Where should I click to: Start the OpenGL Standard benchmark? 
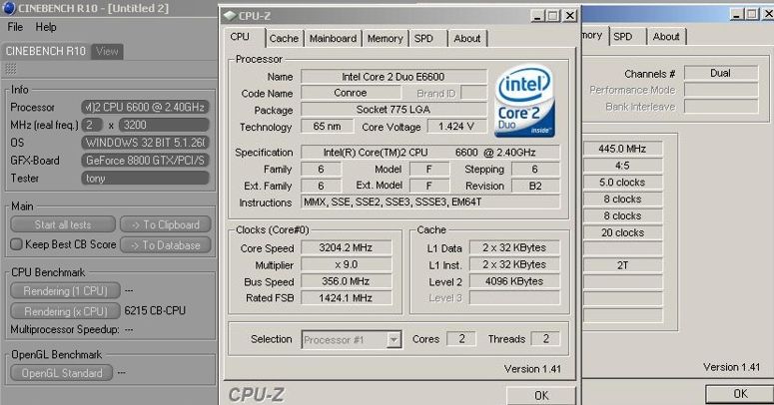(62, 373)
